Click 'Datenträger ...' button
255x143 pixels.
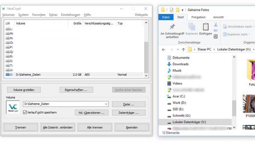point(128,113)
